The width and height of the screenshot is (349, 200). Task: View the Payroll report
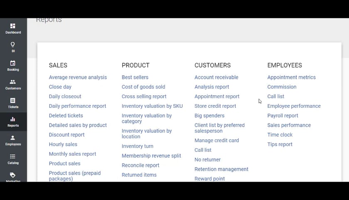pyautogui.click(x=283, y=116)
